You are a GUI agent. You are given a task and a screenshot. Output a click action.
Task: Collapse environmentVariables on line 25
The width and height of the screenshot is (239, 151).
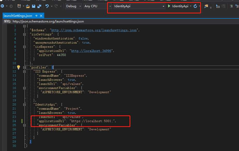click(x=24, y=125)
